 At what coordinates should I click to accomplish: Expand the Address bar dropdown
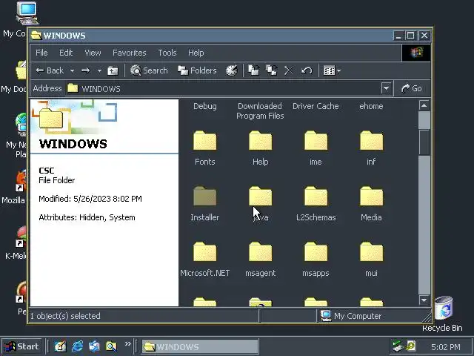[386, 88]
